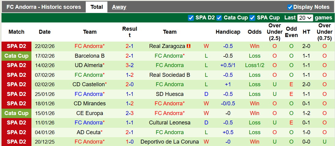The image size is (335, 146).
Task: Toggle the SPA Cup filter checkbox
Action: point(252,18)
